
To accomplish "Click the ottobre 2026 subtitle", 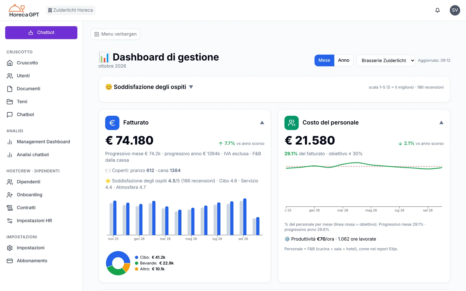I will coord(112,66).
